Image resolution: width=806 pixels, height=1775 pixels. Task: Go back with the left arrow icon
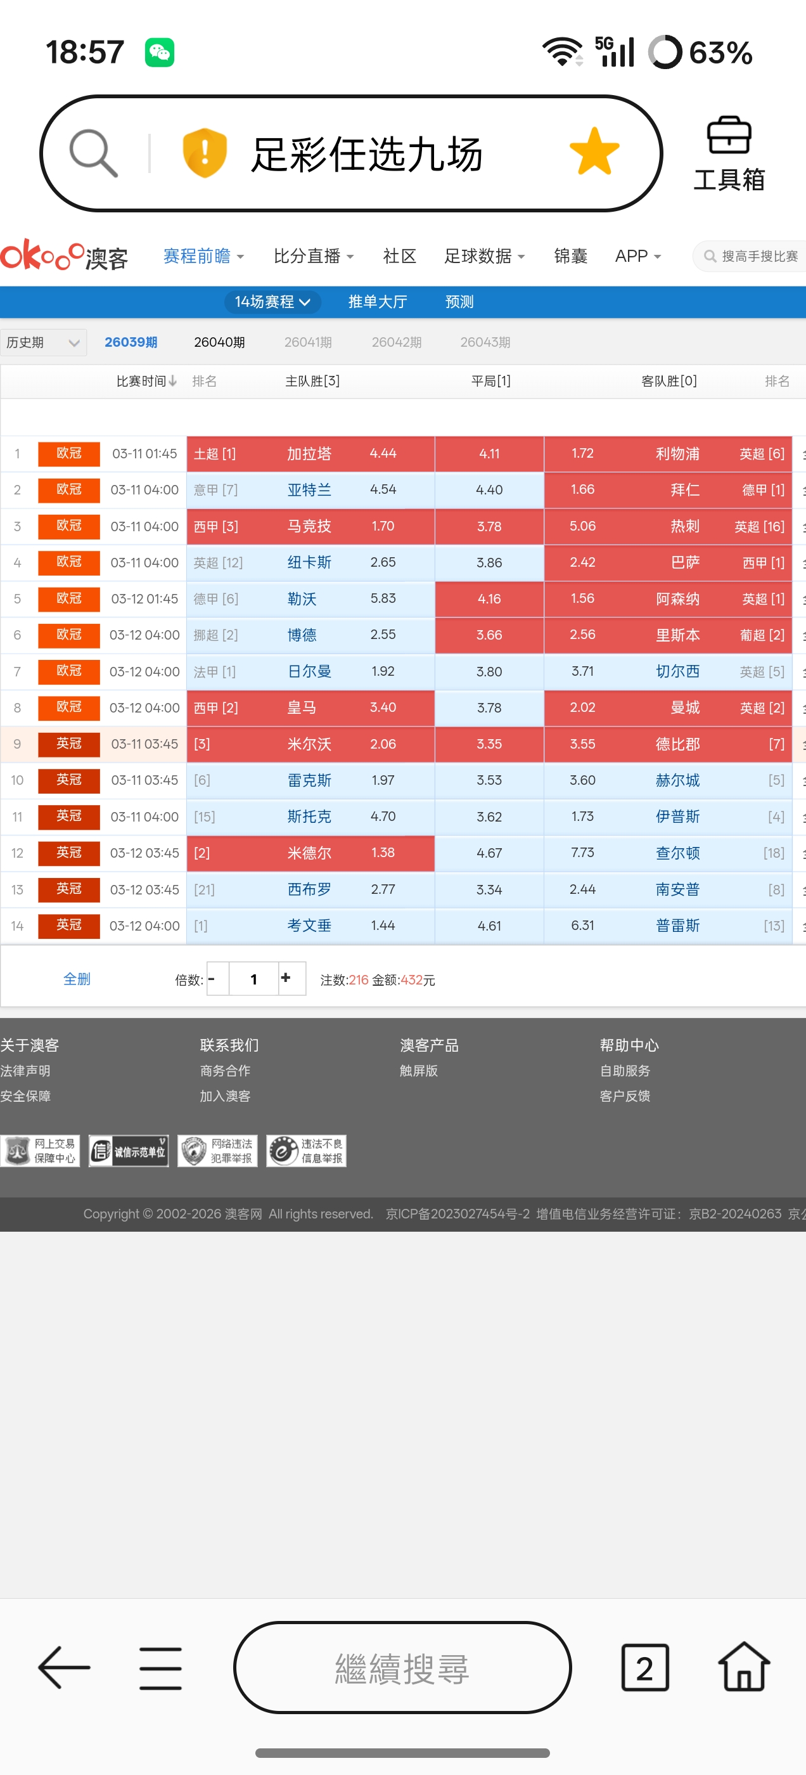pos(64,1667)
